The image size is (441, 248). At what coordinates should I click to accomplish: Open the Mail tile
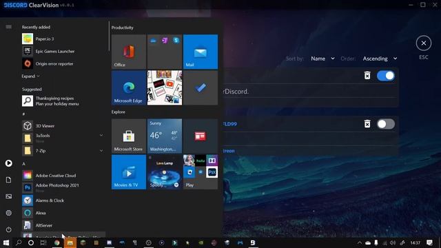click(x=201, y=52)
